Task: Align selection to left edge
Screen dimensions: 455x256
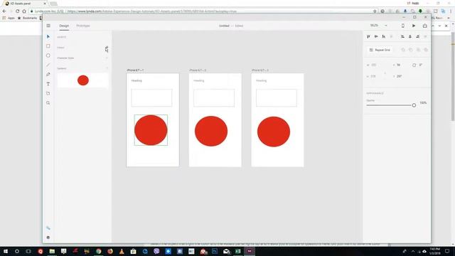Action: (x=402, y=36)
